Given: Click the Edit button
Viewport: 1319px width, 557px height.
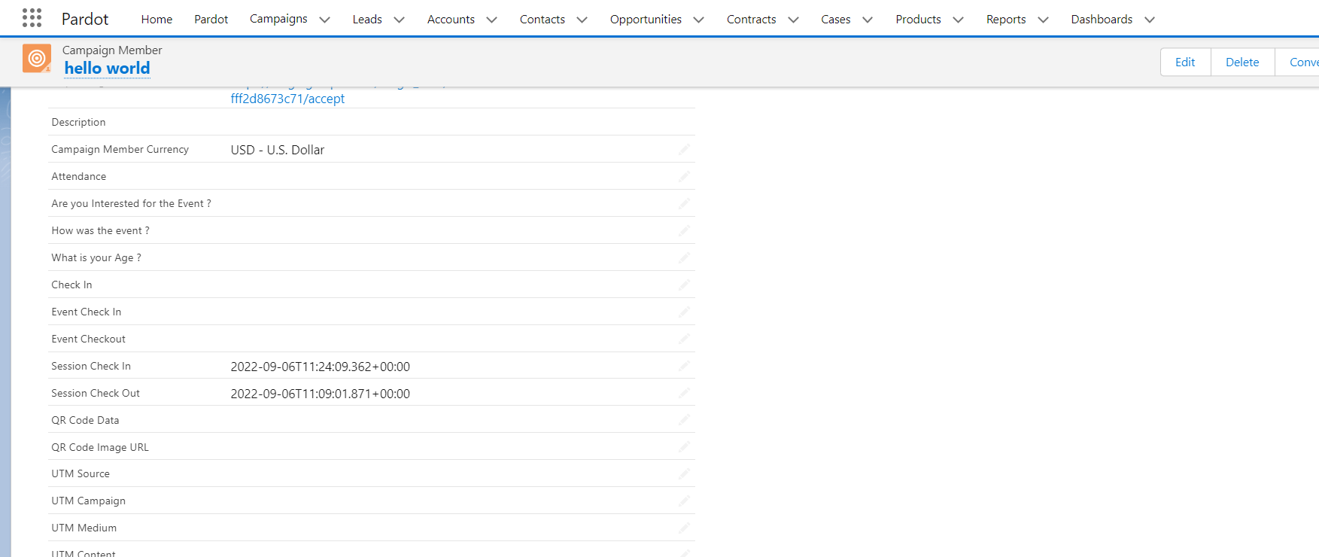Looking at the screenshot, I should click(1185, 62).
